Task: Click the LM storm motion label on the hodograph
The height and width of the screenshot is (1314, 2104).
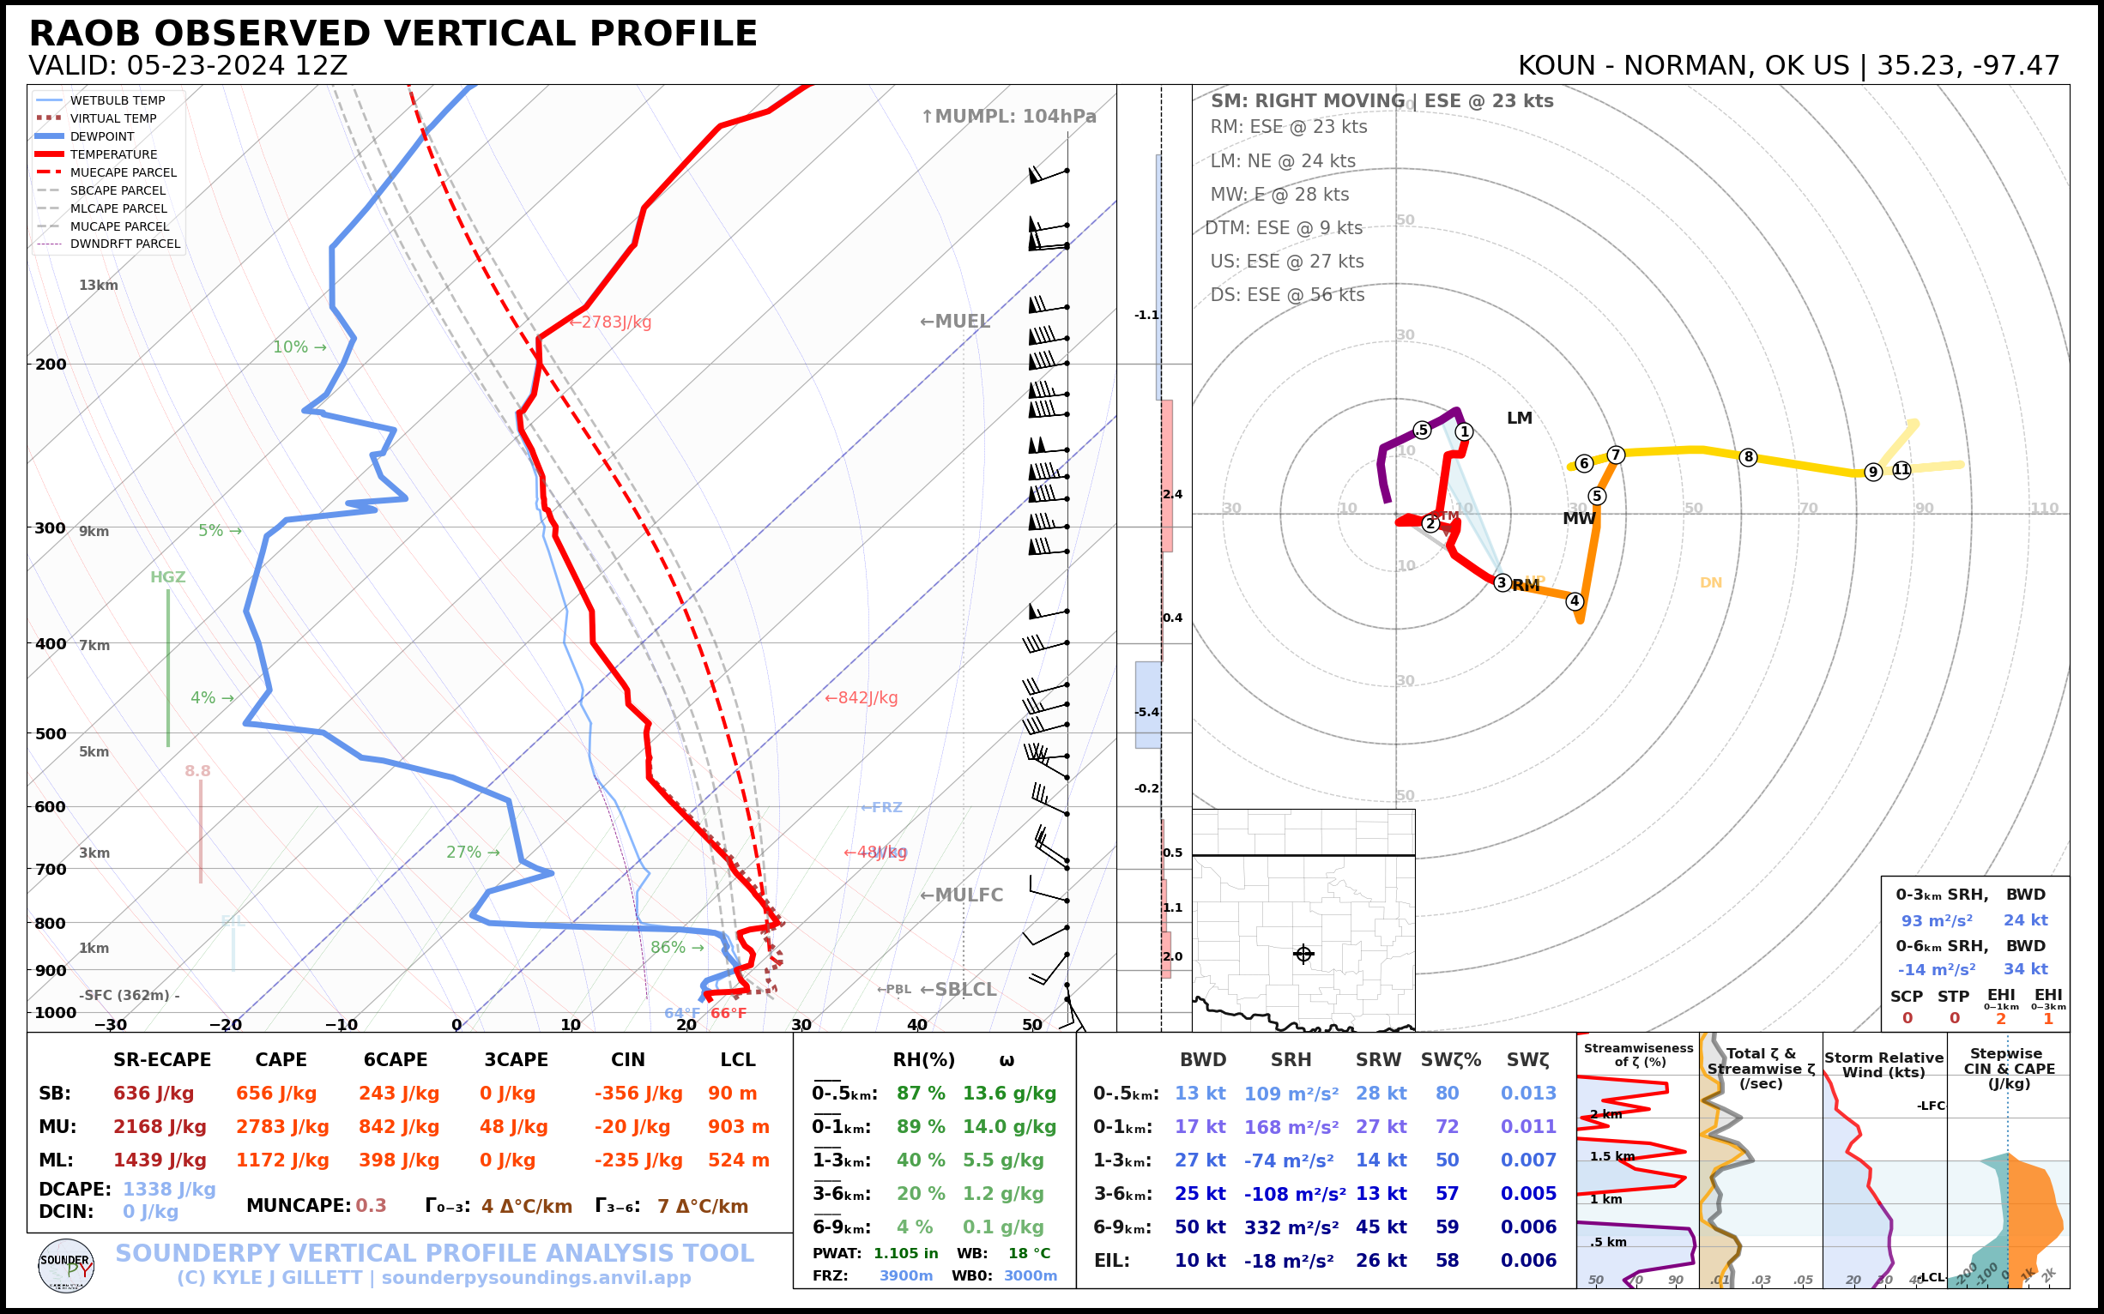Action: pyautogui.click(x=1519, y=418)
